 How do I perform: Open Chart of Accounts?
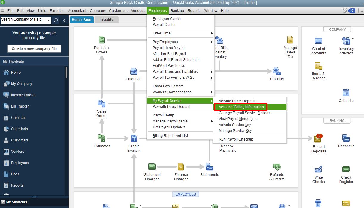click(x=318, y=41)
